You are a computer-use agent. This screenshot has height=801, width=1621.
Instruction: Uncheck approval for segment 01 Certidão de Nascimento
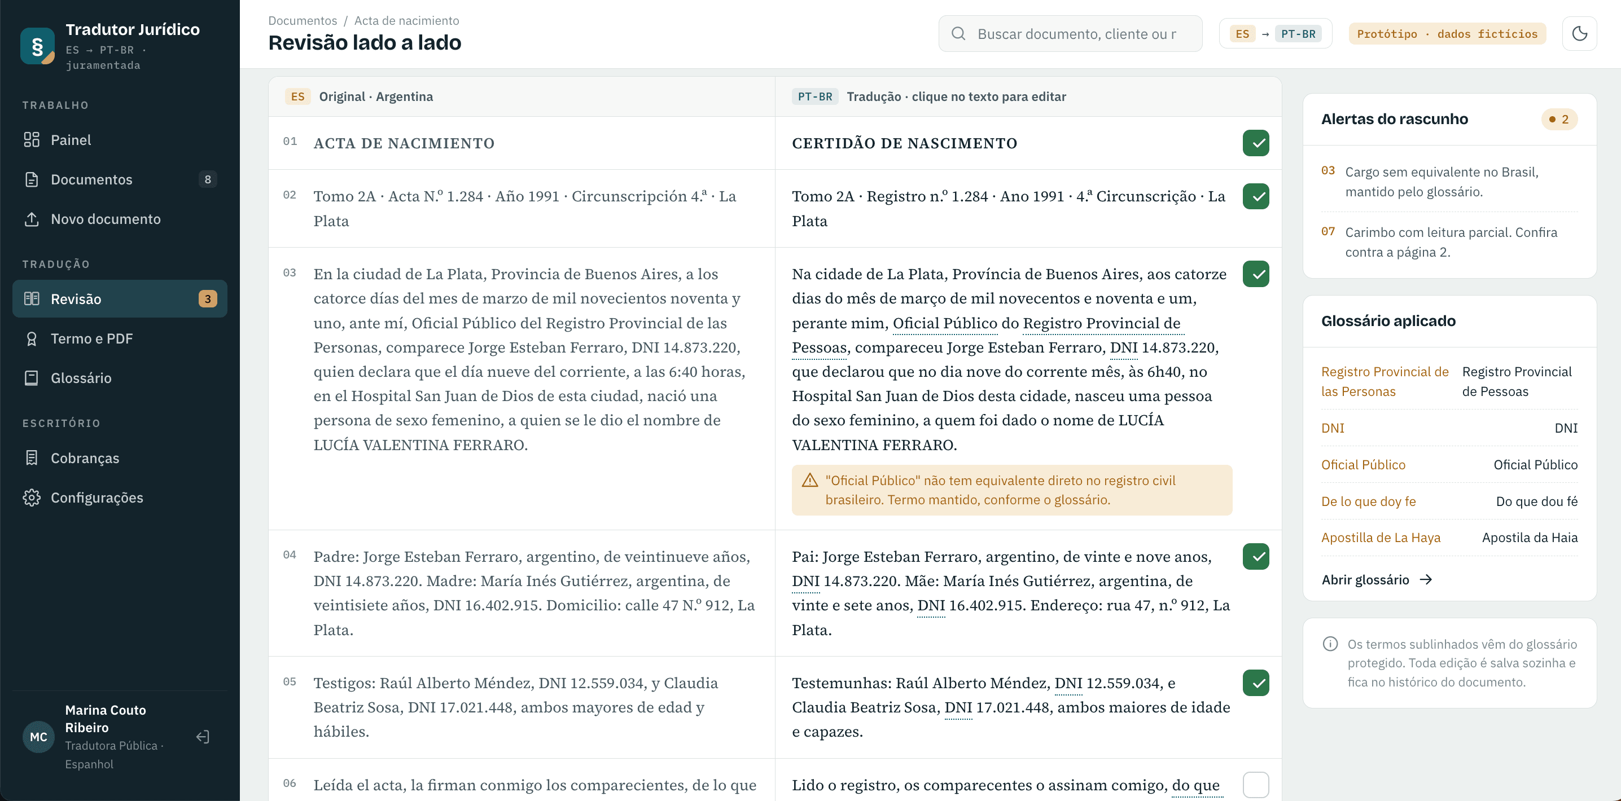[1255, 143]
